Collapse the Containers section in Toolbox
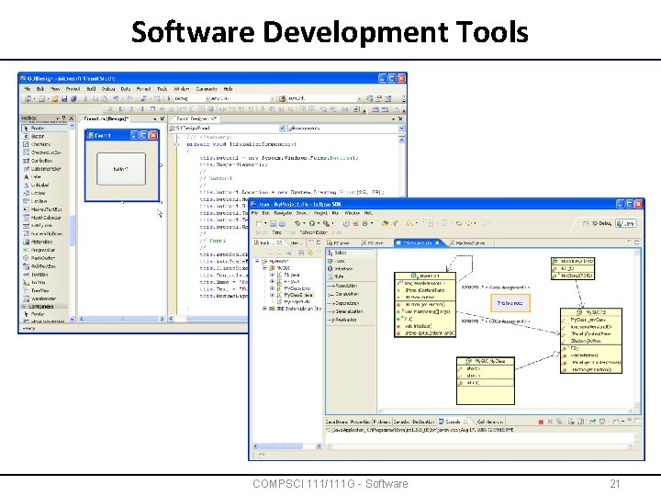The width and height of the screenshot is (661, 496). [x=24, y=307]
